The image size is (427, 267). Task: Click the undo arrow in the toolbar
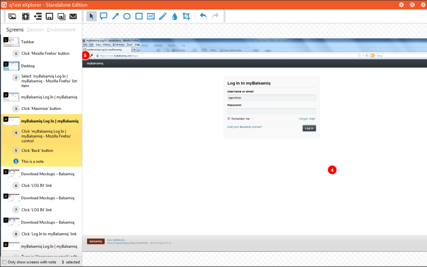[203, 16]
